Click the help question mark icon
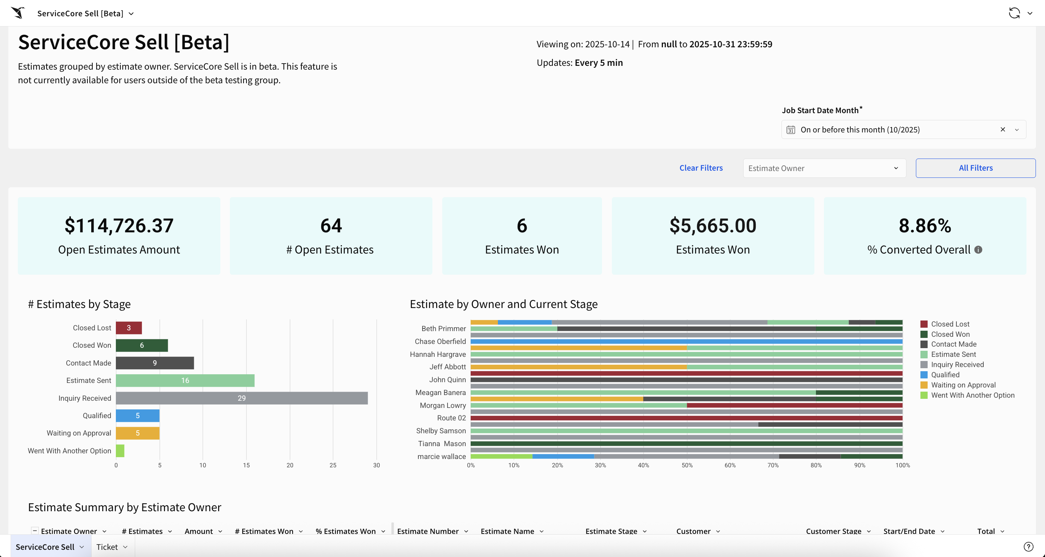1045x557 pixels. [1028, 546]
